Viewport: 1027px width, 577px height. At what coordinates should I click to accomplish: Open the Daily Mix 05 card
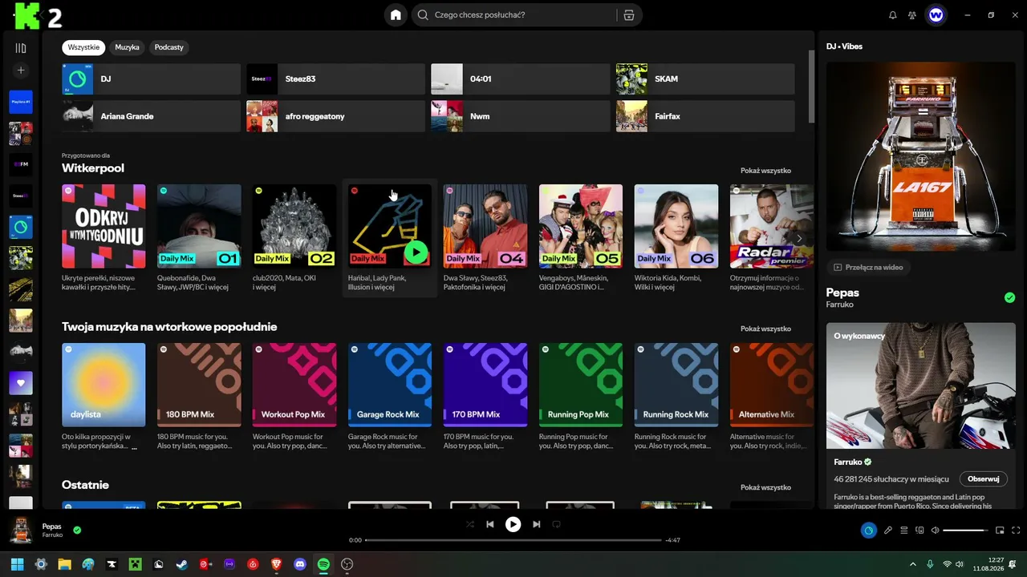[581, 238]
